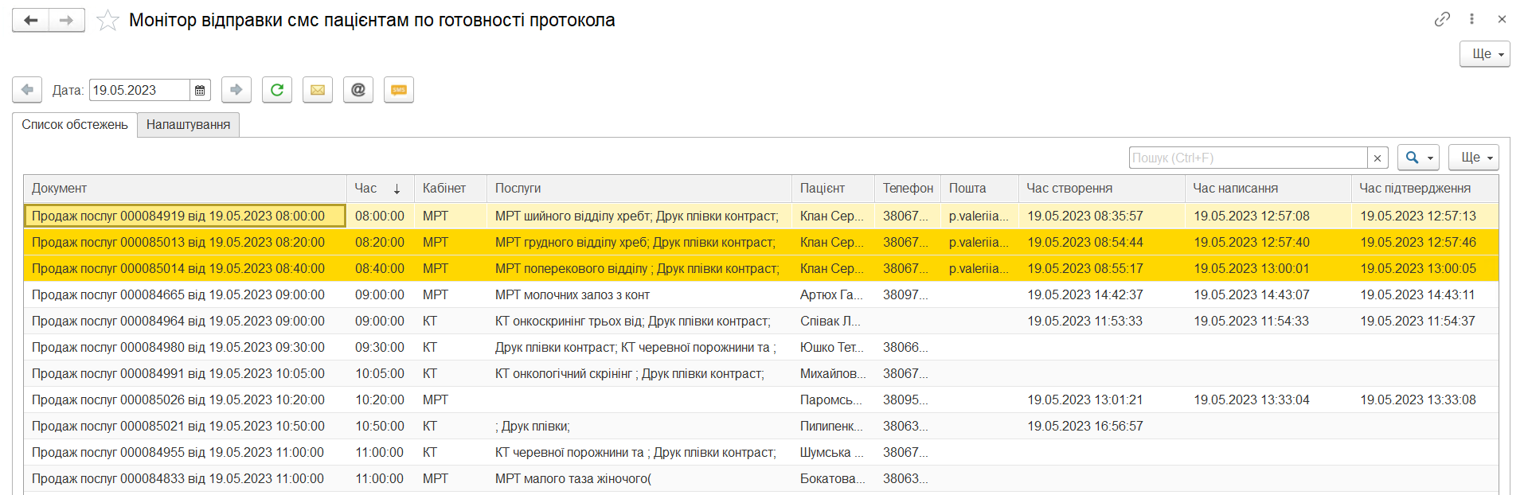1528x495 pixels.
Task: Click the Дата input field
Action: click(x=139, y=91)
